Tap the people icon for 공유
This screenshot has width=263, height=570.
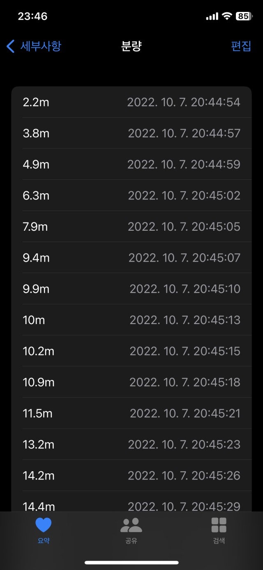[x=131, y=525]
